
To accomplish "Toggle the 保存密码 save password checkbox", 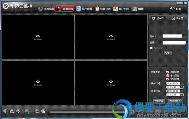I will click(151, 48).
